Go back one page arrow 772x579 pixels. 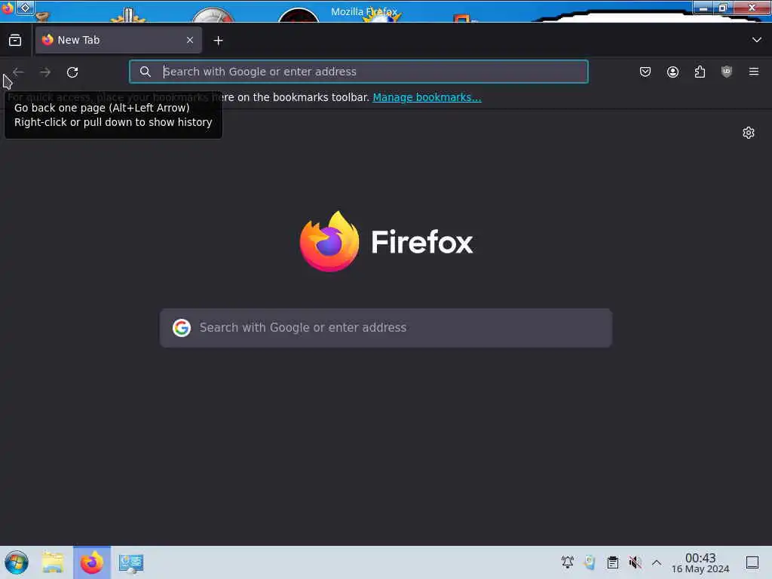coord(19,72)
